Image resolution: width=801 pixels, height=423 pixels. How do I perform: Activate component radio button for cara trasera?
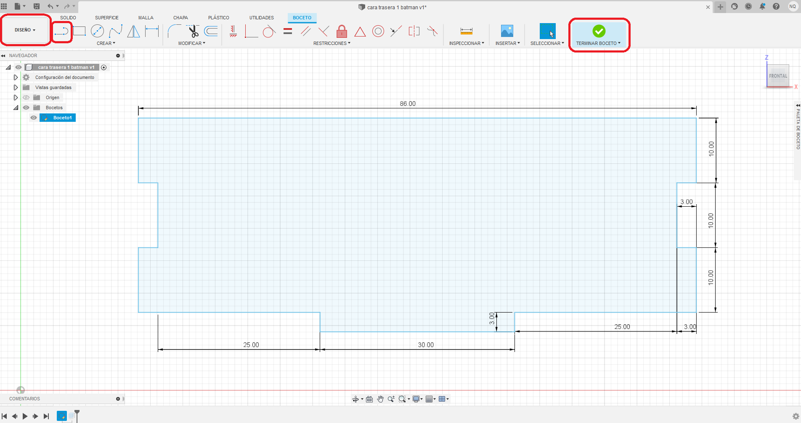[104, 67]
